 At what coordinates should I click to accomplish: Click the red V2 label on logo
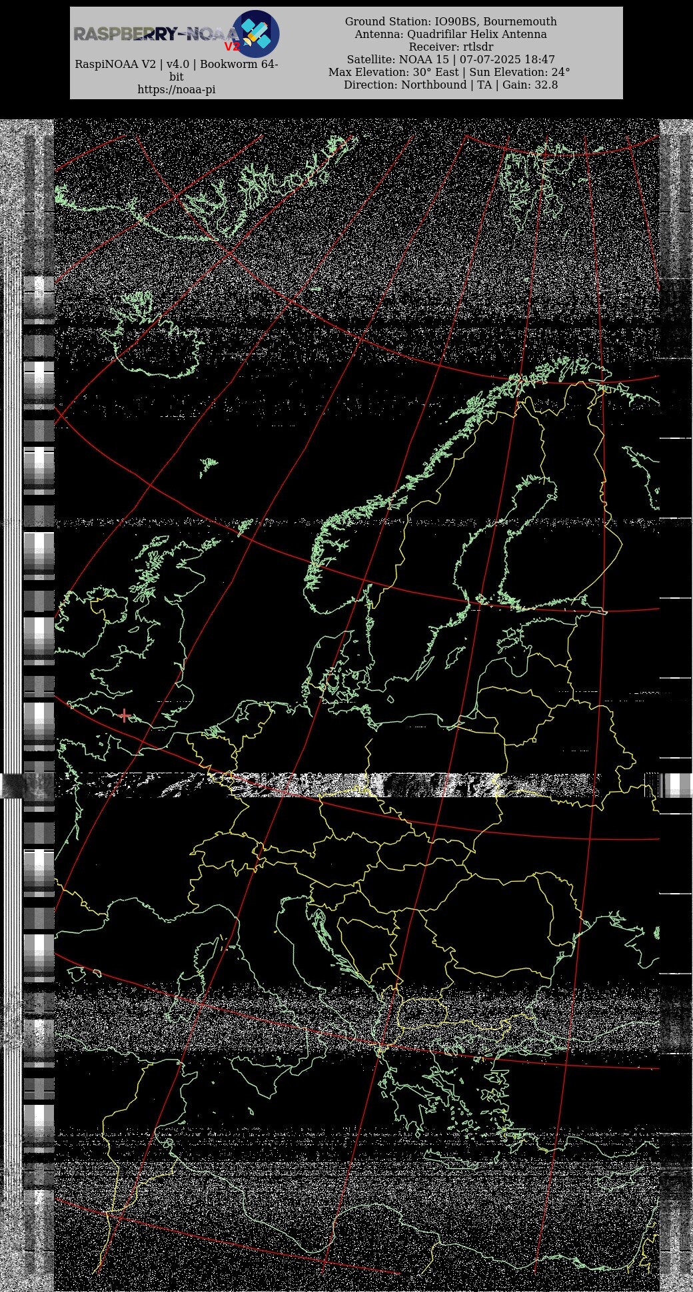point(232,47)
